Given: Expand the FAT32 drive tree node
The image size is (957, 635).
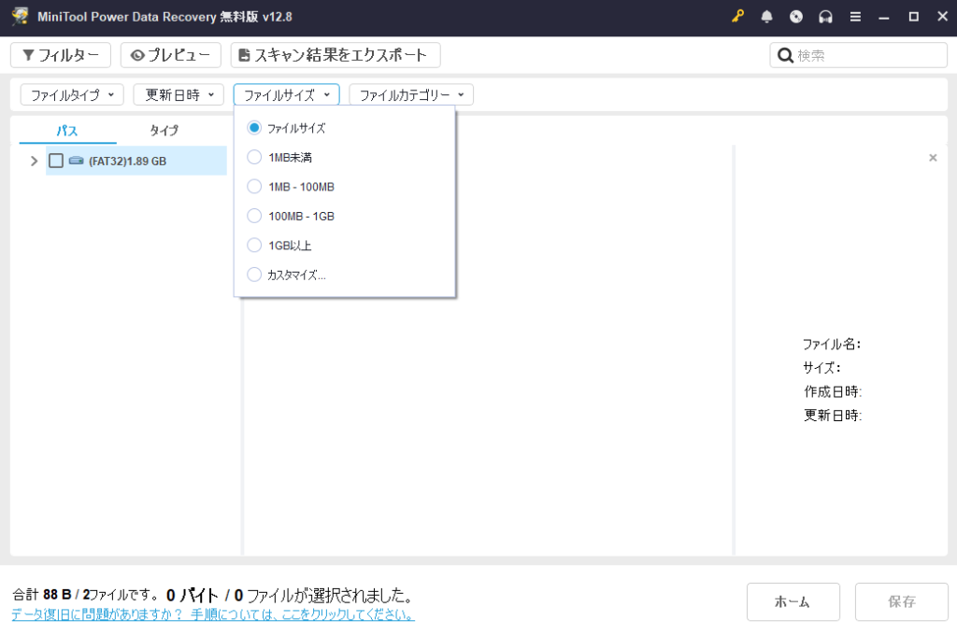Looking at the screenshot, I should pyautogui.click(x=35, y=161).
